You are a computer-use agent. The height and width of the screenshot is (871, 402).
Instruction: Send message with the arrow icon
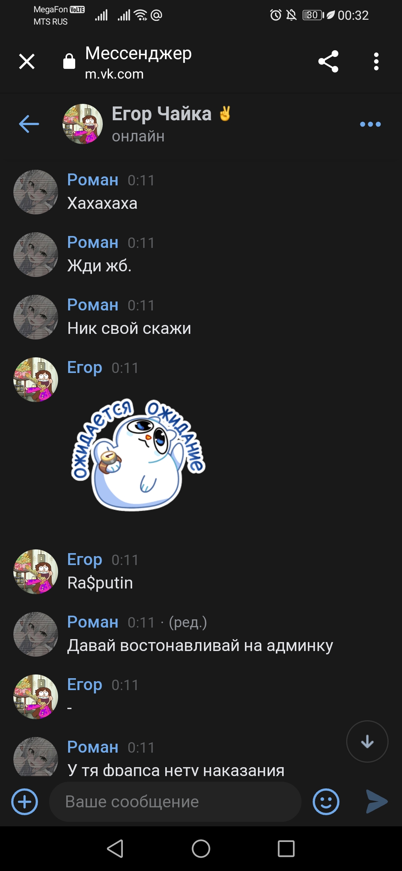(377, 801)
